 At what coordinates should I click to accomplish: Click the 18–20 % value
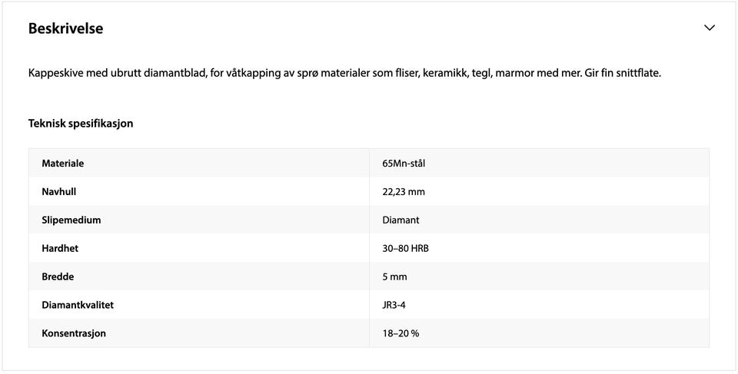click(x=401, y=333)
